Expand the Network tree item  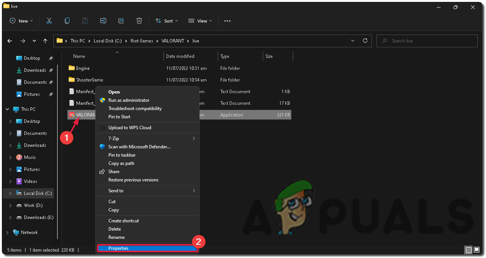tap(8, 232)
